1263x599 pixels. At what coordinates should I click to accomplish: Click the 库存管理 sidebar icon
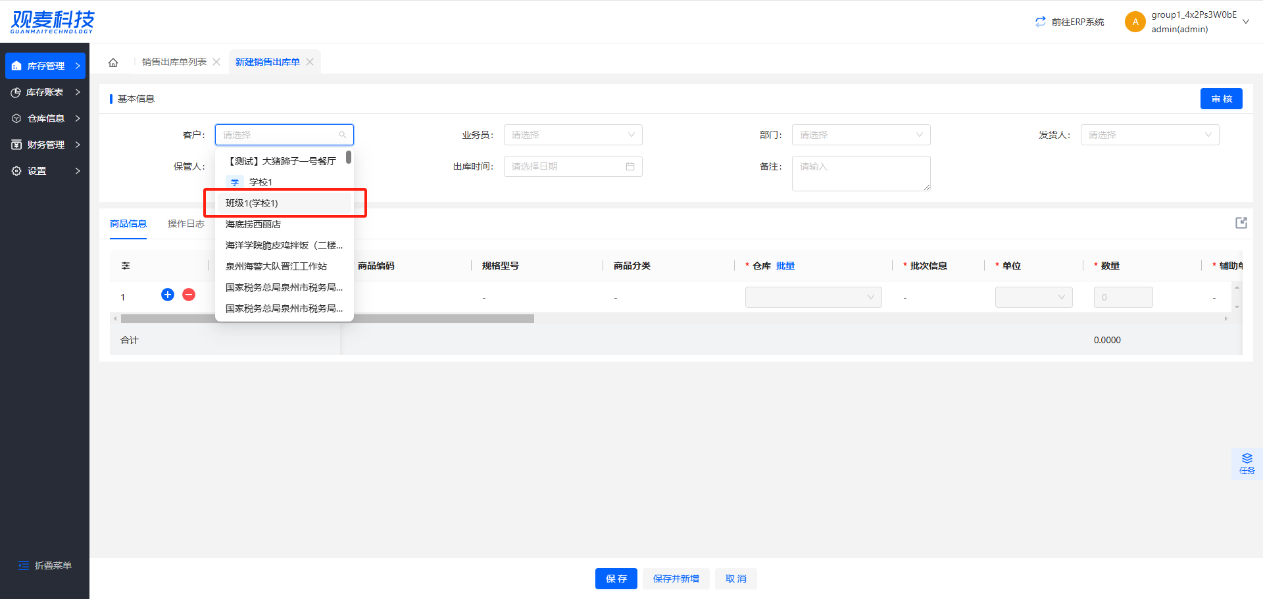pos(16,66)
